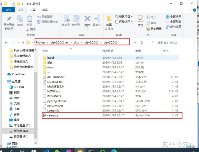Image resolution: width=199 pixels, height=152 pixels.
Task: Click the Open button in ribbon
Action: tap(152, 17)
